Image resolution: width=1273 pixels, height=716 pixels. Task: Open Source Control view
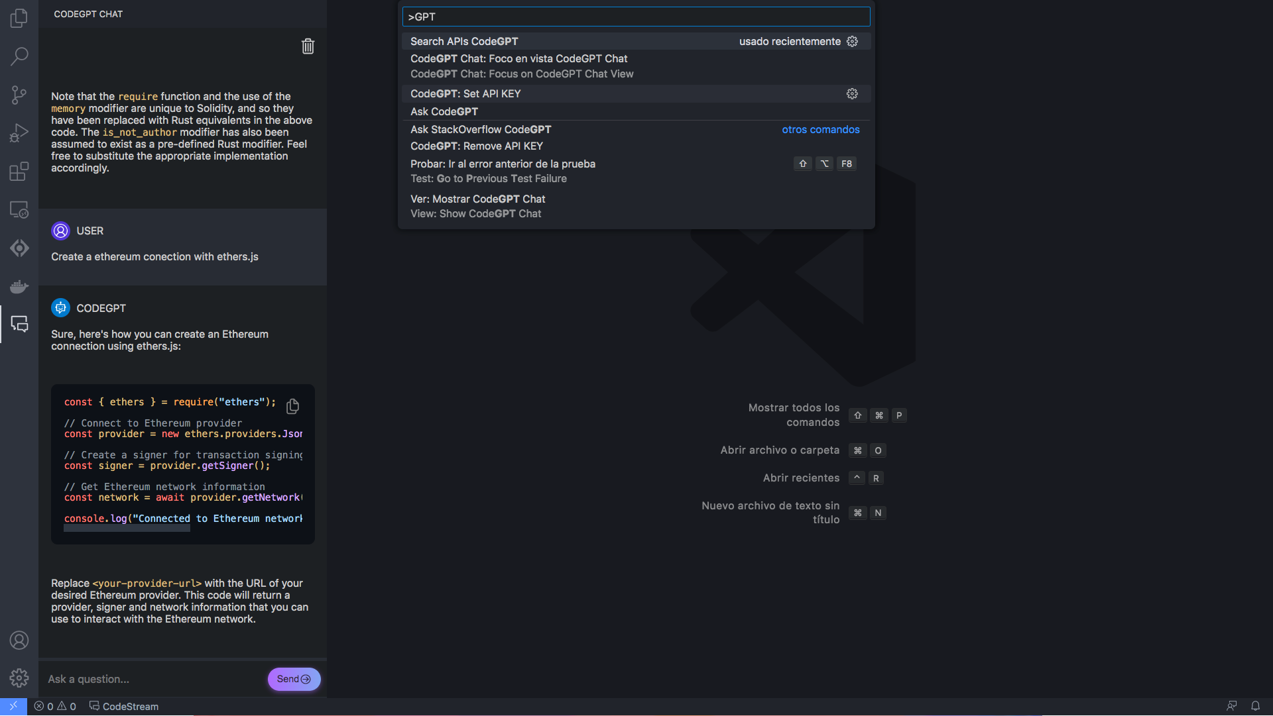point(19,95)
